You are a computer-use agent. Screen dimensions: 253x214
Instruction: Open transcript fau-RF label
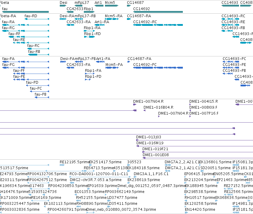[14, 34]
